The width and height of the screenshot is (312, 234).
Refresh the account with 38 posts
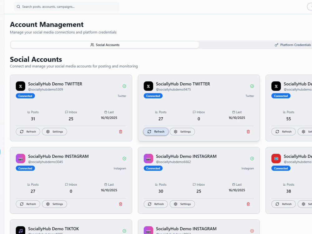(284, 204)
